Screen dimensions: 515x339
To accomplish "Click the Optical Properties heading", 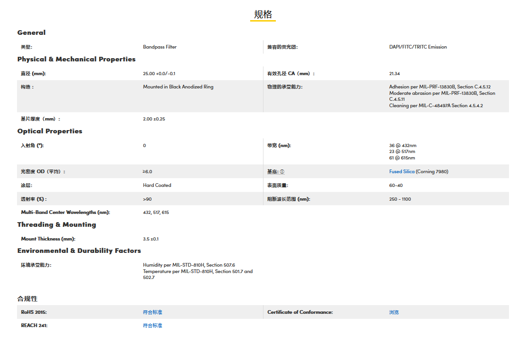I will tap(50, 131).
